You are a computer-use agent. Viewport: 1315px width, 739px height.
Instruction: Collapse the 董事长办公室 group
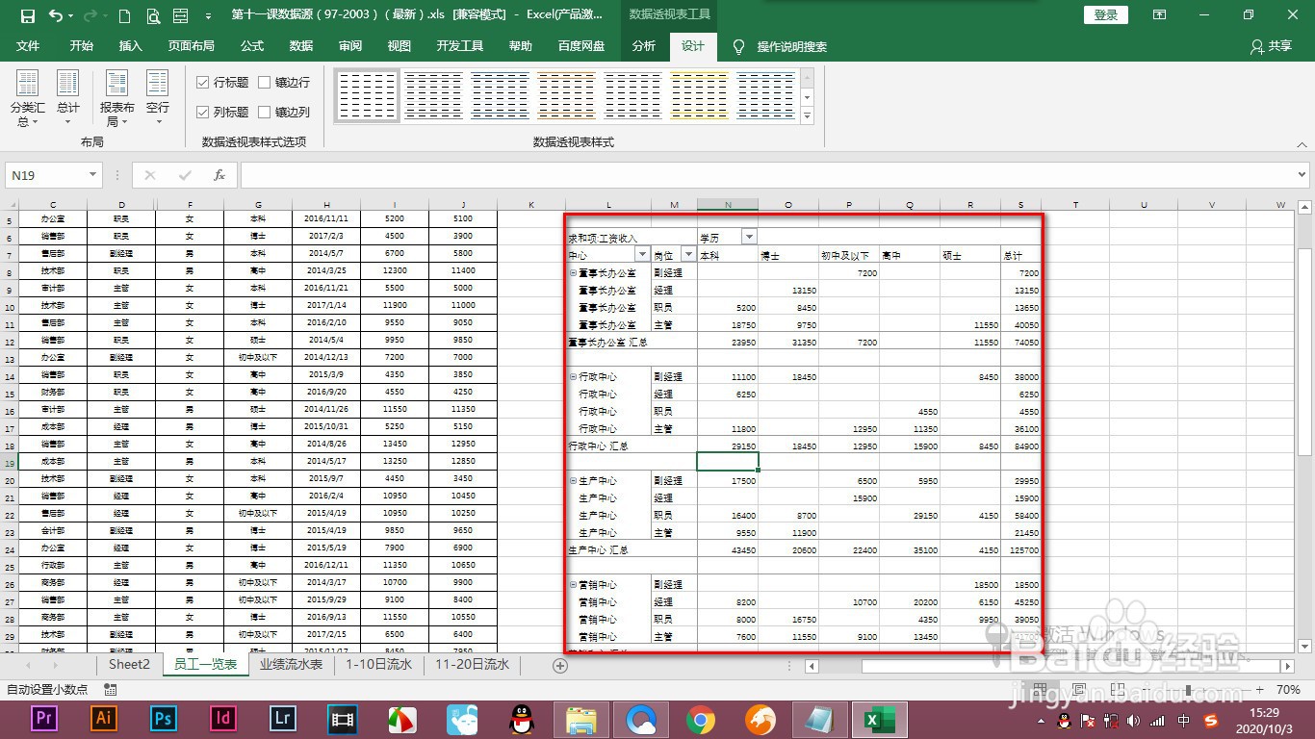(573, 272)
